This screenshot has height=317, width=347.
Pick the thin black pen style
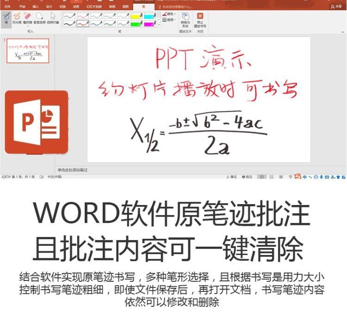pos(69,16)
